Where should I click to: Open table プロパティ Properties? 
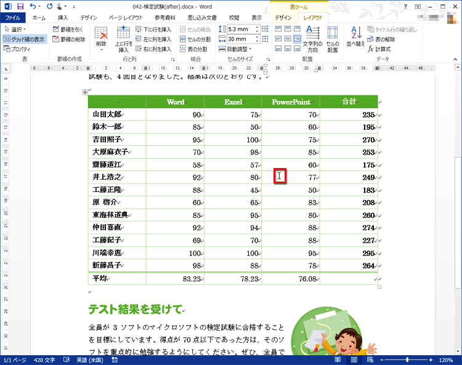(x=17, y=49)
